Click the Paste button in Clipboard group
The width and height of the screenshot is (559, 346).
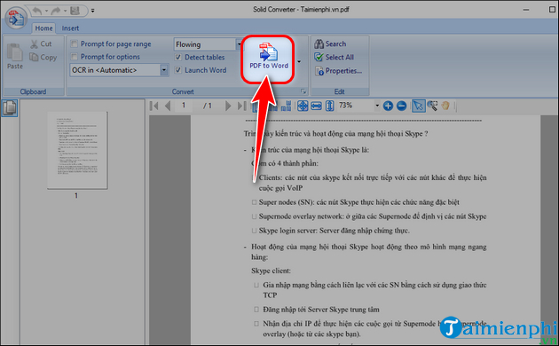pos(14,56)
